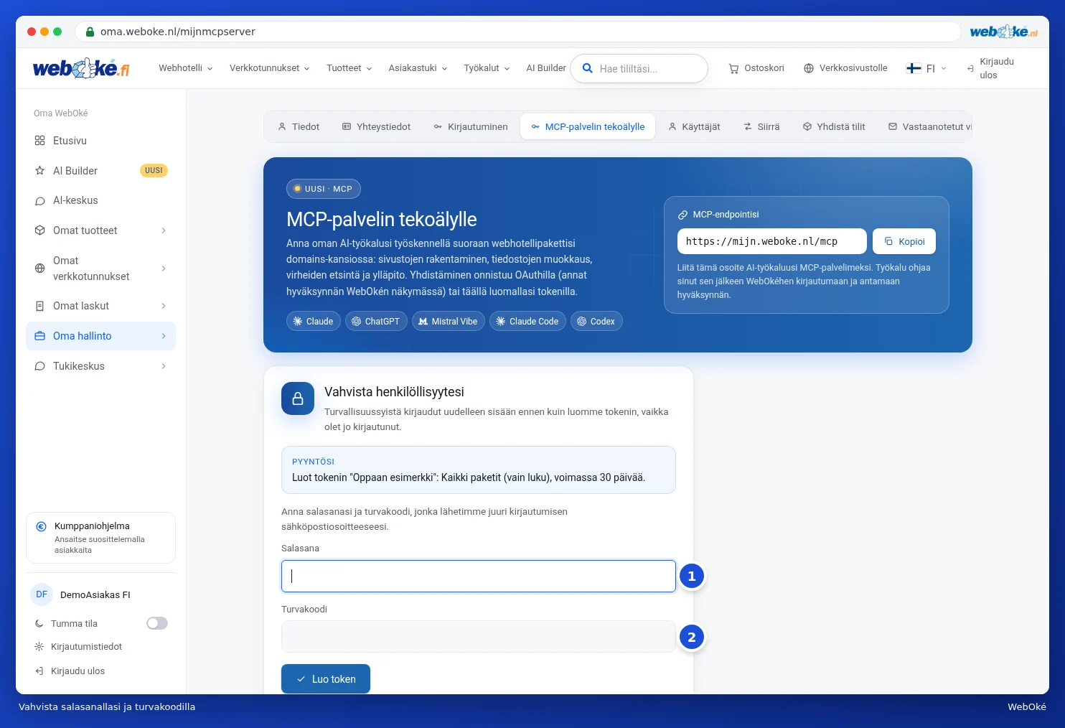Click the DF user avatar
The image size is (1065, 728).
coord(42,594)
